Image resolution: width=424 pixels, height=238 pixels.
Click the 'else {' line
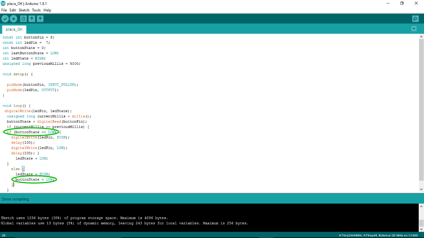click(x=18, y=169)
